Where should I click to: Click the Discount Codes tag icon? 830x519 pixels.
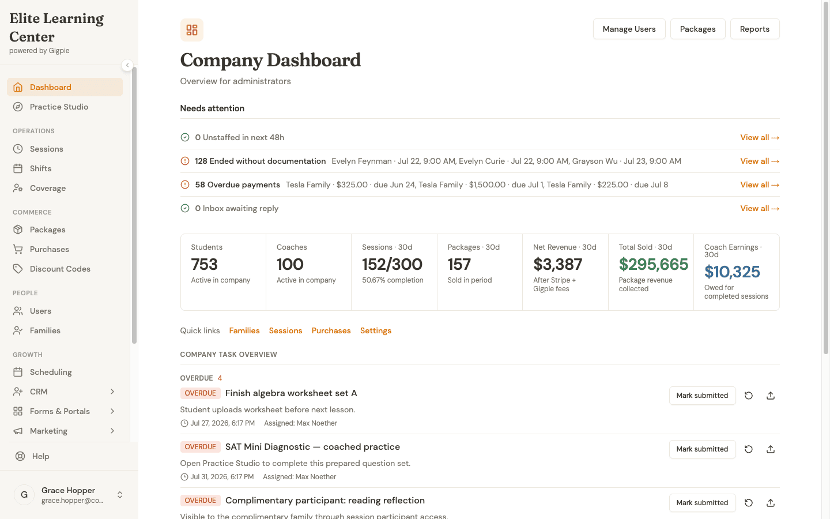[x=18, y=269]
